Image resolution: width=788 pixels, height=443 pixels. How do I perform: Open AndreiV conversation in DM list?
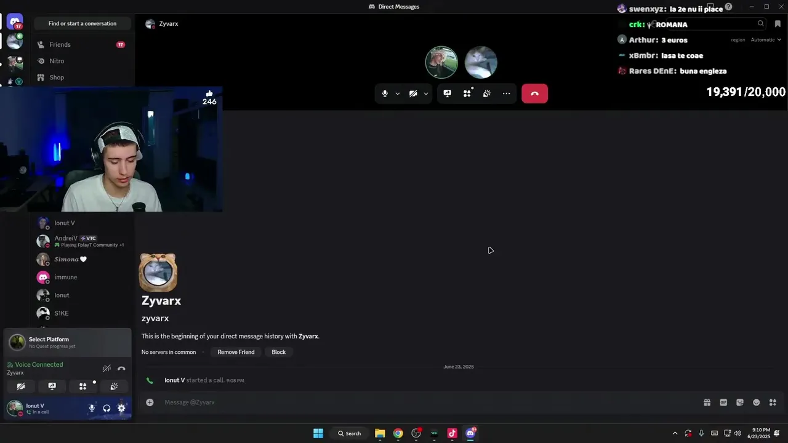point(82,241)
